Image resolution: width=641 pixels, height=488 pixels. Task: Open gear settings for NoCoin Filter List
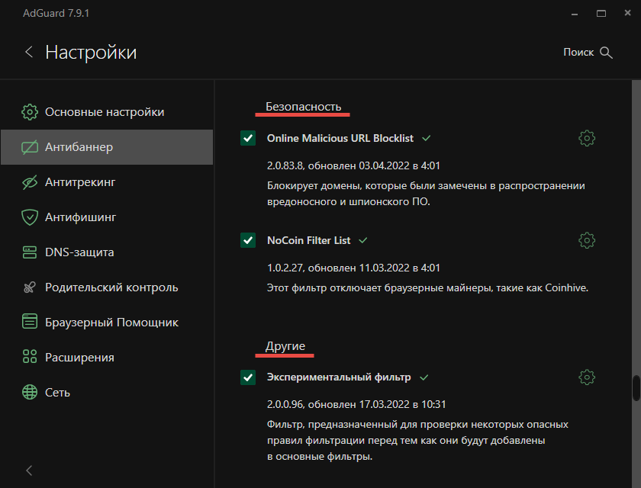click(x=587, y=240)
